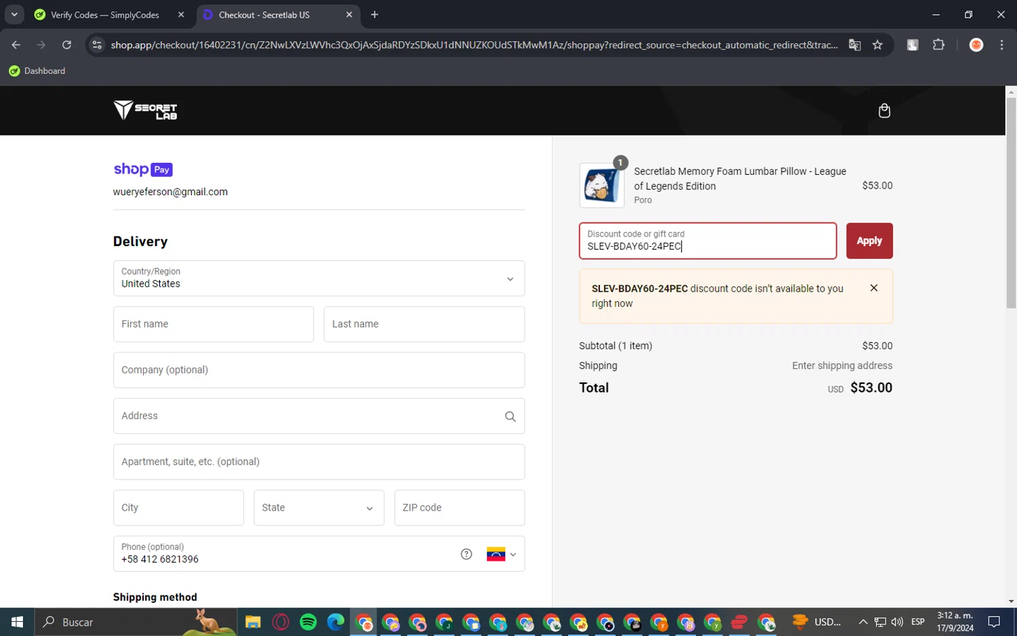Switch to the Verify Codes — SimplyCodes tab
This screenshot has width=1017, height=636.
pyautogui.click(x=108, y=15)
